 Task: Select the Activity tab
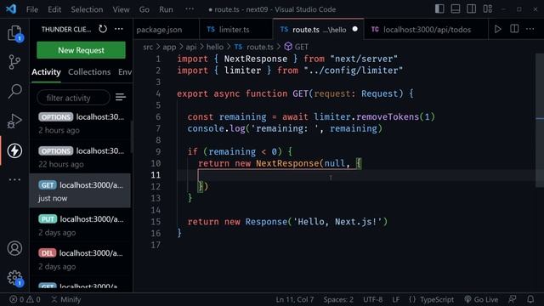point(46,72)
